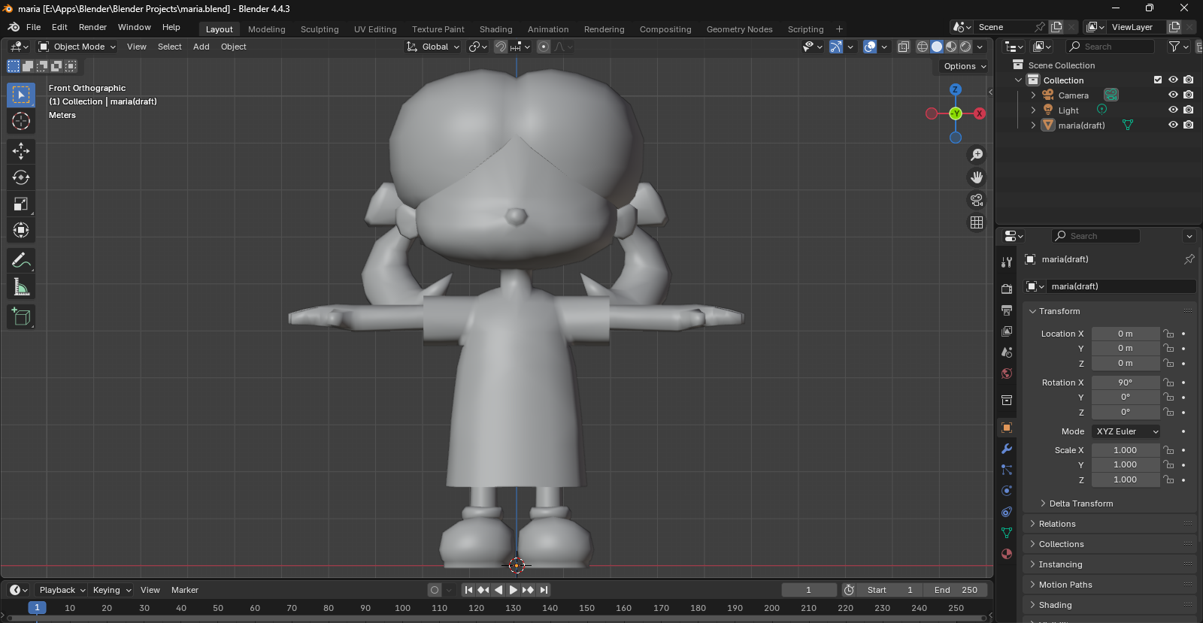Viewport: 1203px width, 623px height.
Task: Open the Material properties tab
Action: [x=1007, y=554]
